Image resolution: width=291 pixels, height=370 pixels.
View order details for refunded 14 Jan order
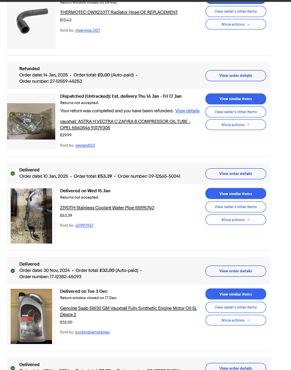236,76
